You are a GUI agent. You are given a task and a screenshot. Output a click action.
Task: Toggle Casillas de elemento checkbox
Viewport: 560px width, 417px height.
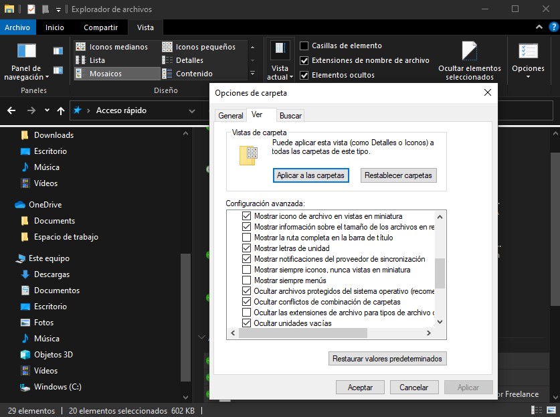coord(304,46)
